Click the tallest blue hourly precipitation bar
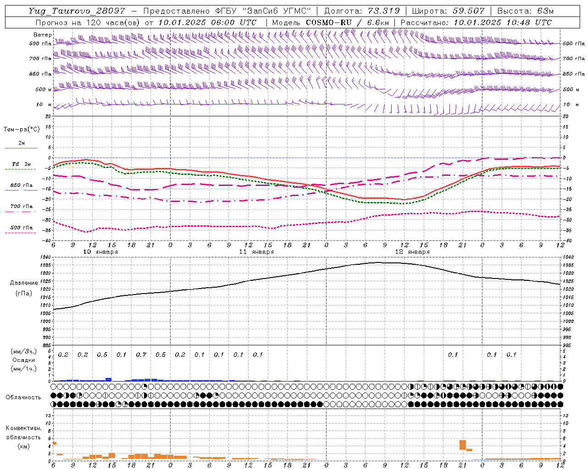The height and width of the screenshot is (469, 587). tap(109, 379)
